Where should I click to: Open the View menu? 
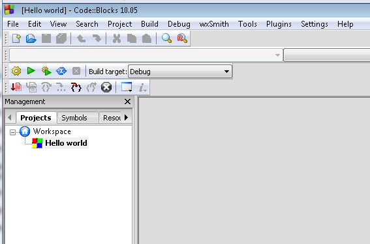tap(58, 24)
